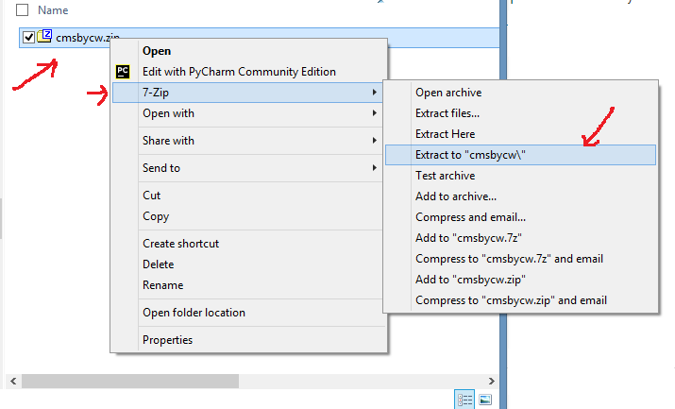This screenshot has width=675, height=409.
Task: Click the cmsbycw.zip archive file icon
Action: tap(44, 37)
